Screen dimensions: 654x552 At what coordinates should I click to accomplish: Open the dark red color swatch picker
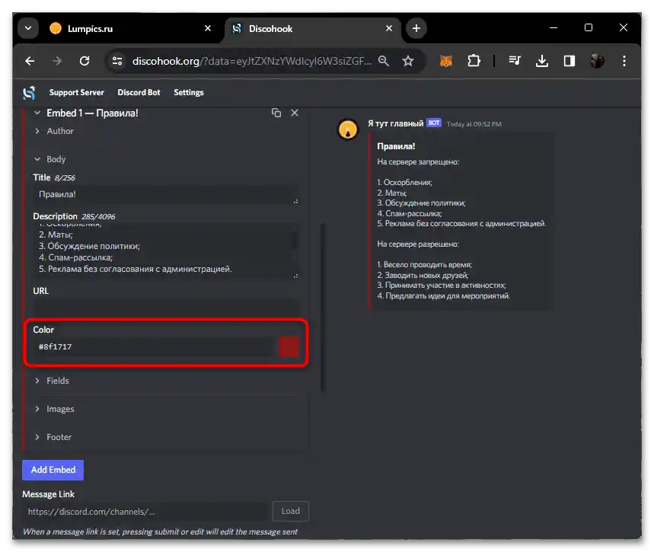(x=289, y=347)
